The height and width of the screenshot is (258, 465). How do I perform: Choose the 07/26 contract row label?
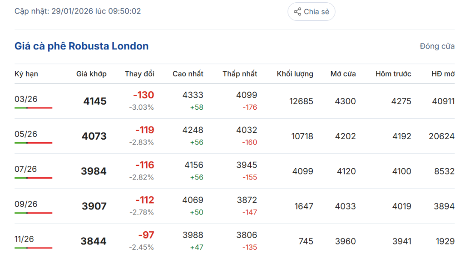[26, 169]
